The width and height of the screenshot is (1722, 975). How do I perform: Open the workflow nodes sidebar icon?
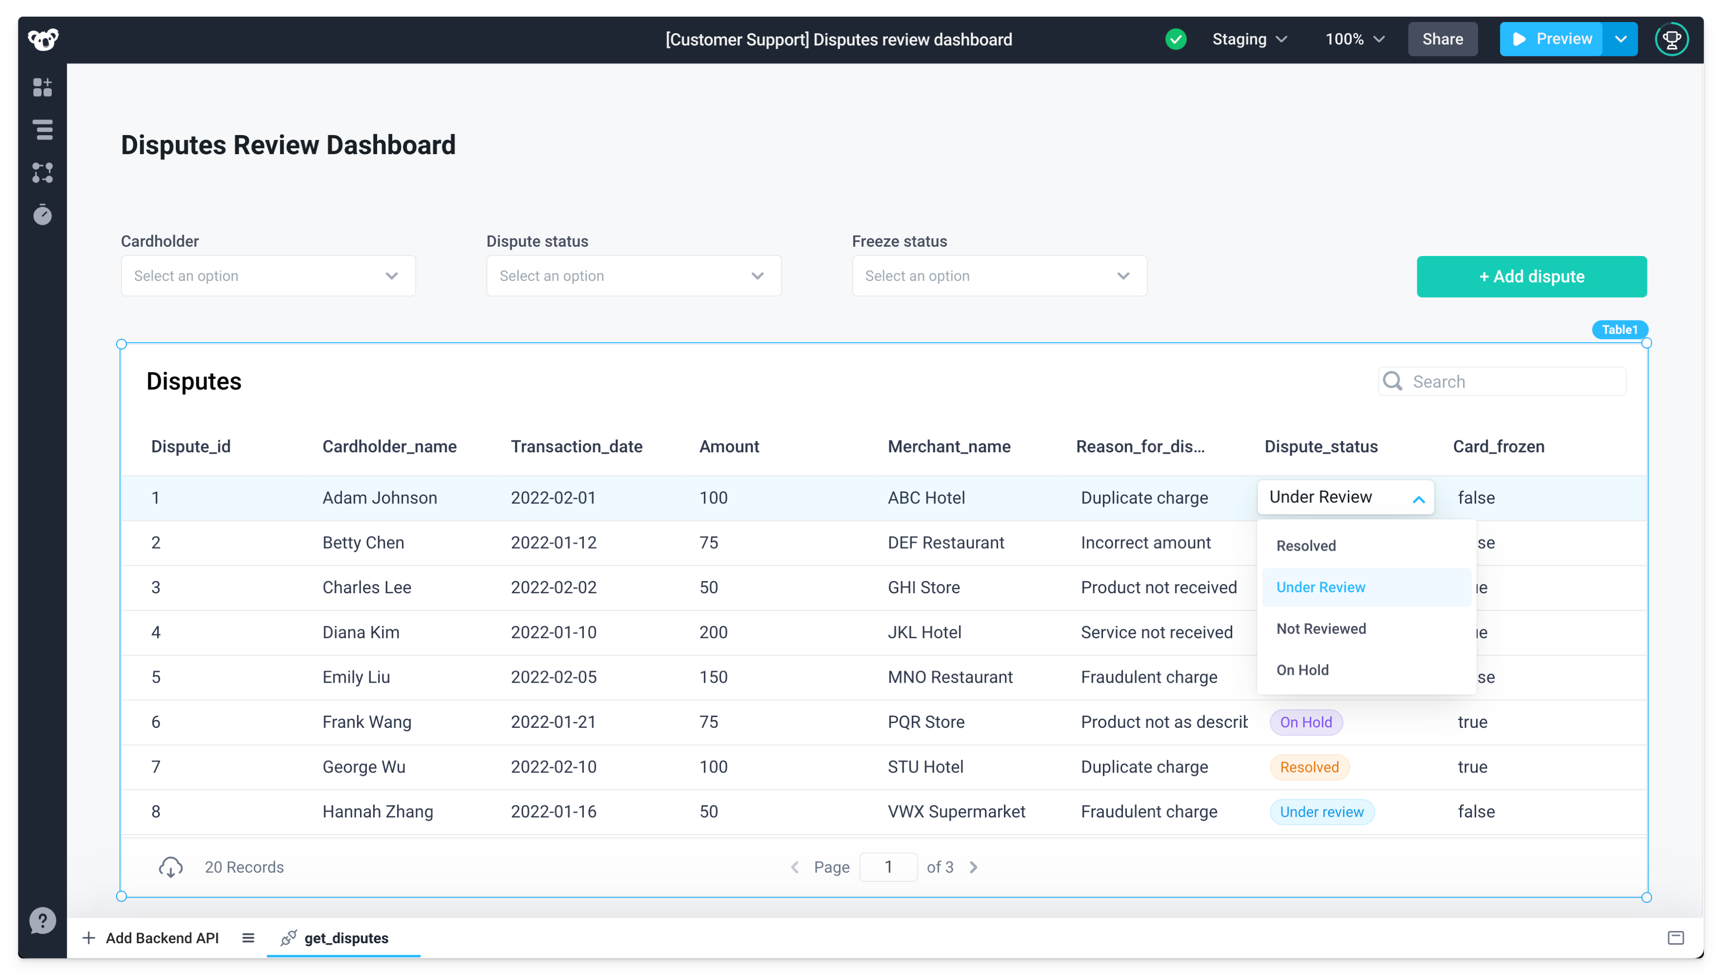point(42,173)
